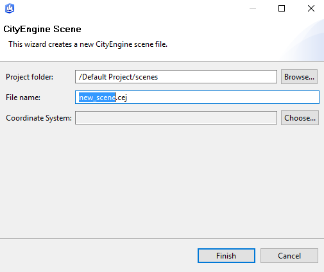Screen dimensions: 324x272
Task: Open Browse... to pick a project folder
Action: coord(299,77)
